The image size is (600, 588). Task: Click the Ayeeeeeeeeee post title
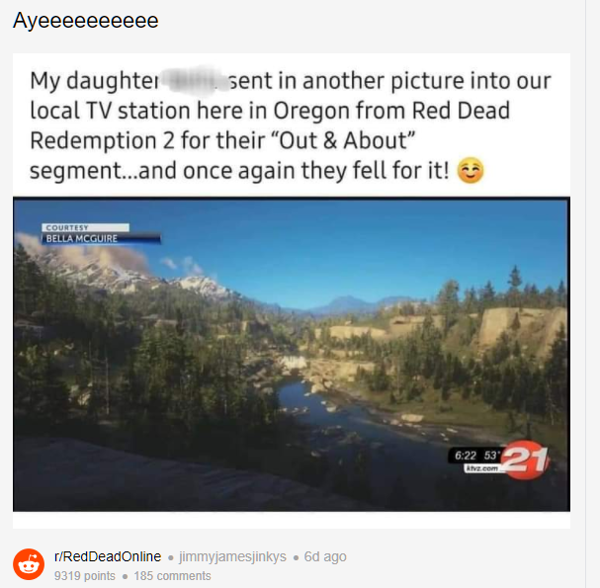[x=86, y=21]
